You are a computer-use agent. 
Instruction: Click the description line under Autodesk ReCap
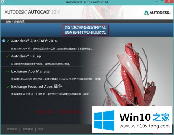pyautogui.click(x=40, y=64)
